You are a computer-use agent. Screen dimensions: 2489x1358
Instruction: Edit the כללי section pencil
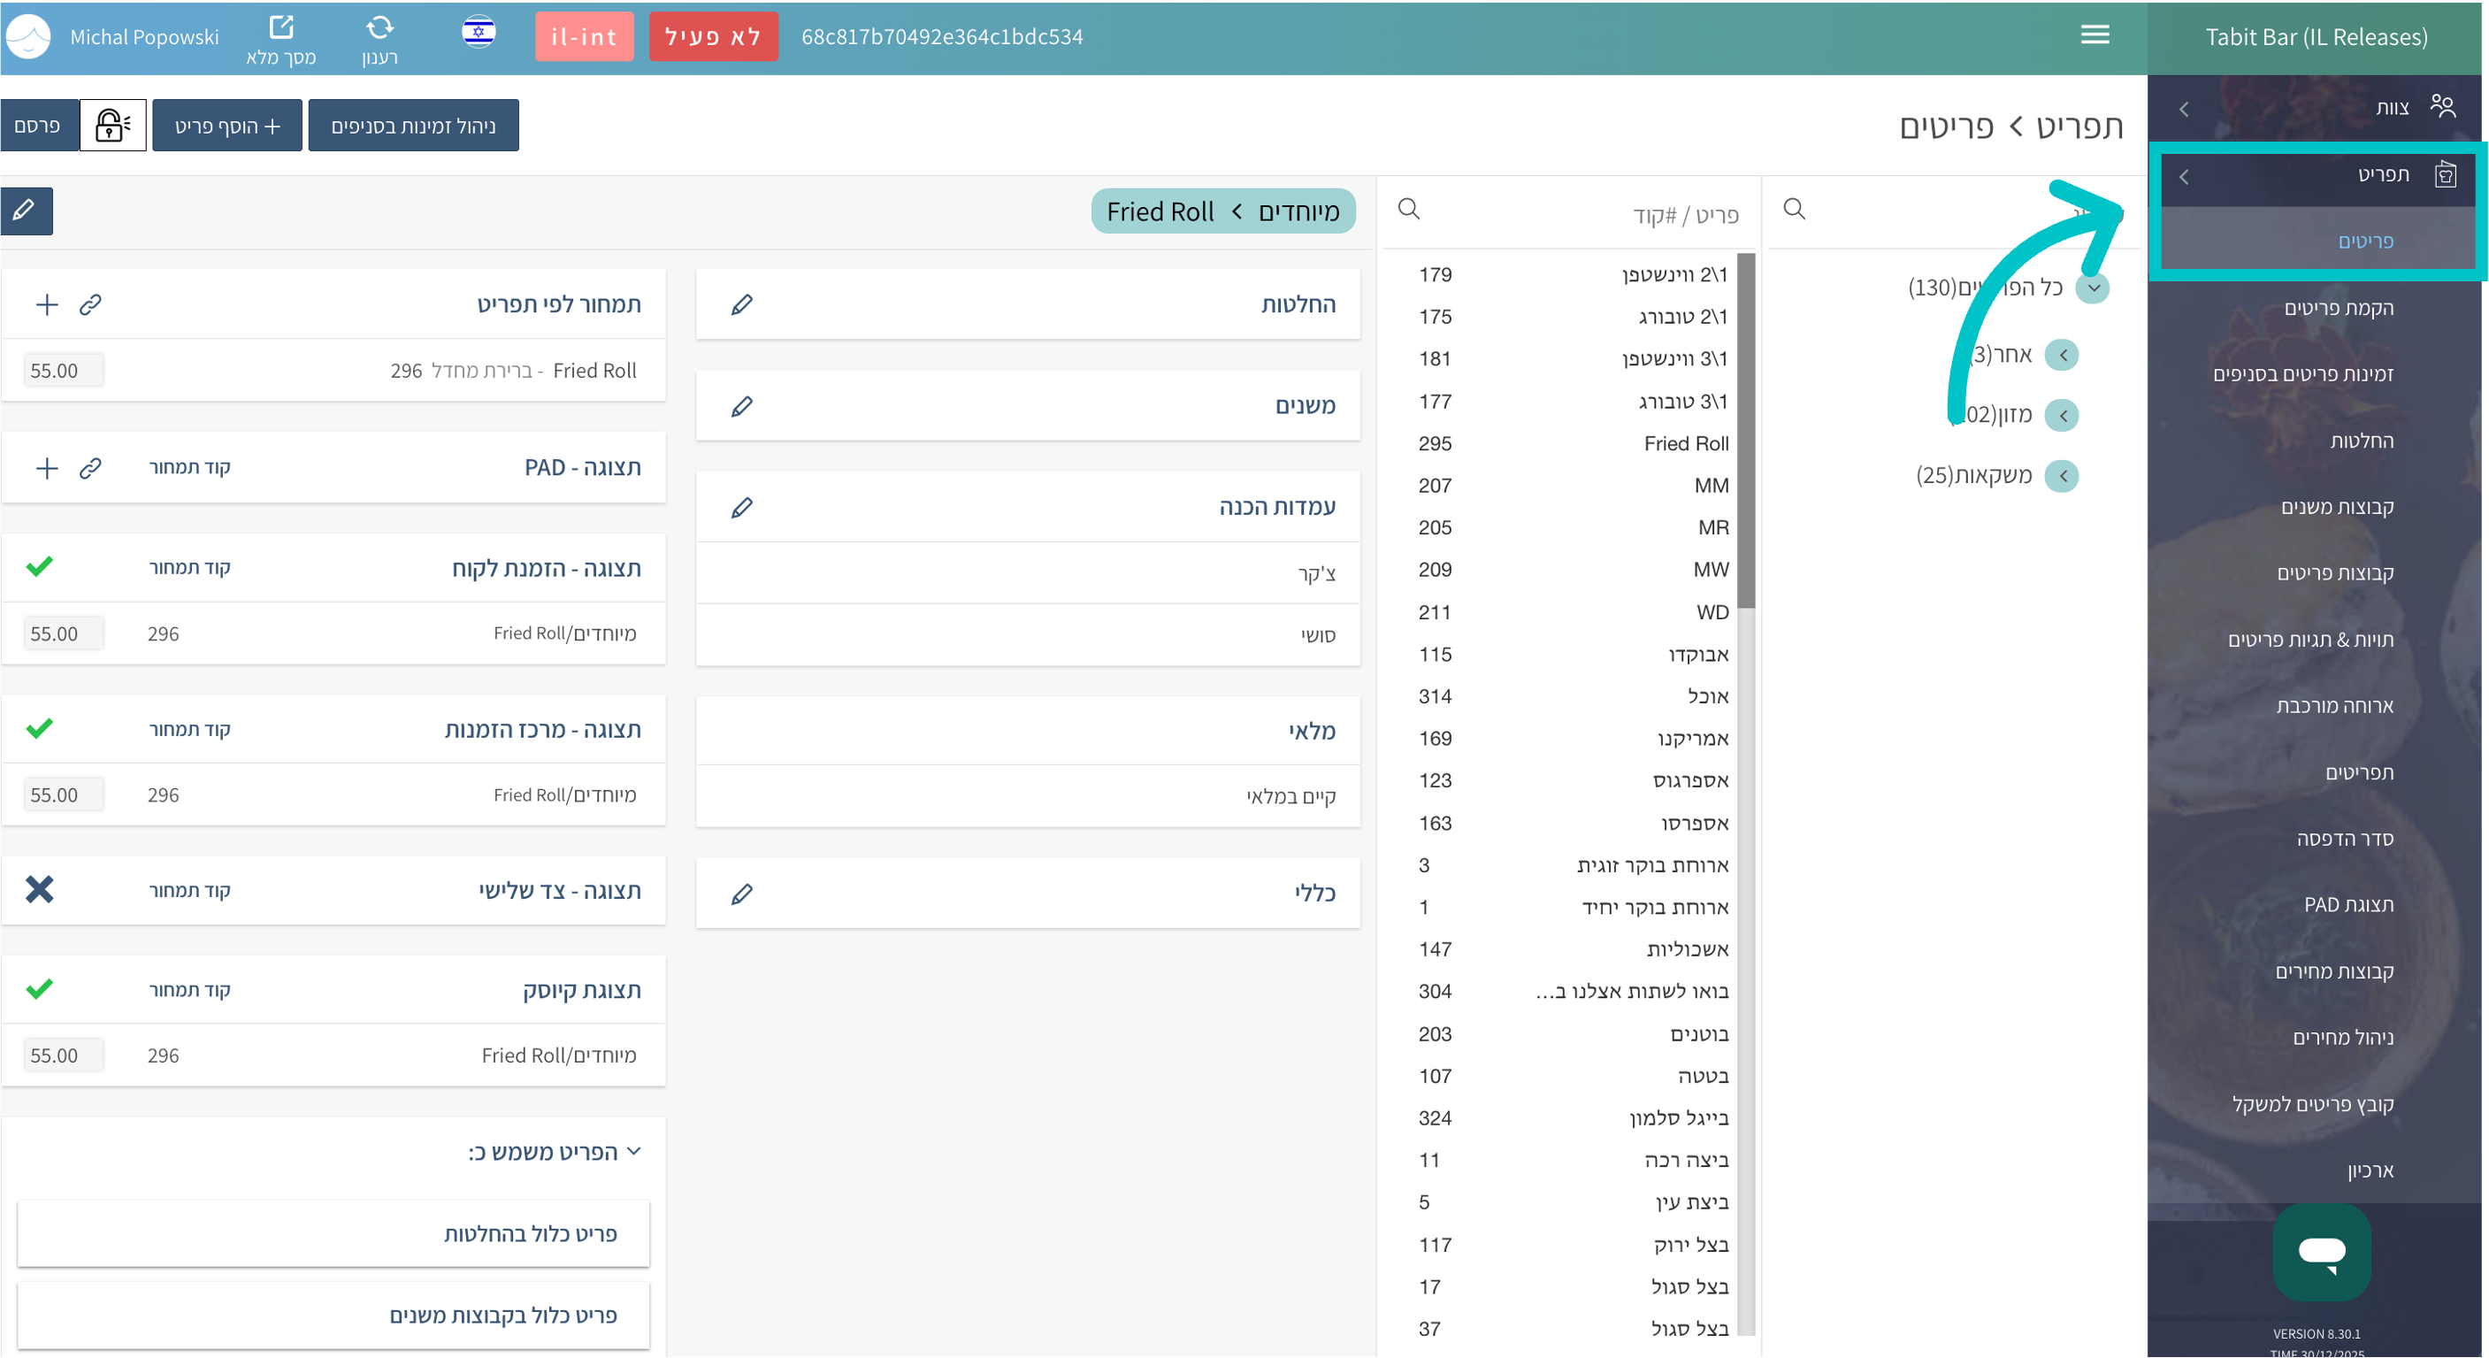click(x=741, y=894)
